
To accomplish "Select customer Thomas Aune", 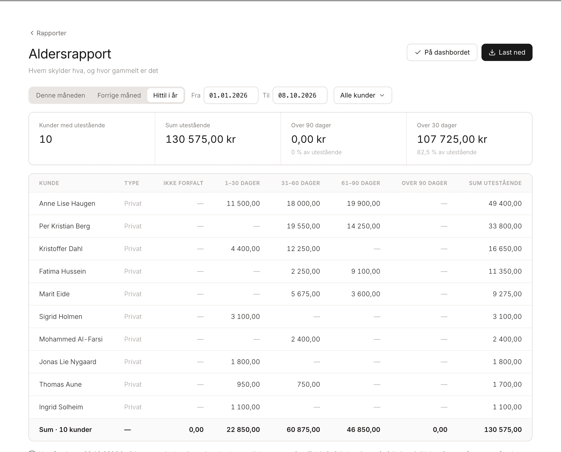I will [60, 385].
